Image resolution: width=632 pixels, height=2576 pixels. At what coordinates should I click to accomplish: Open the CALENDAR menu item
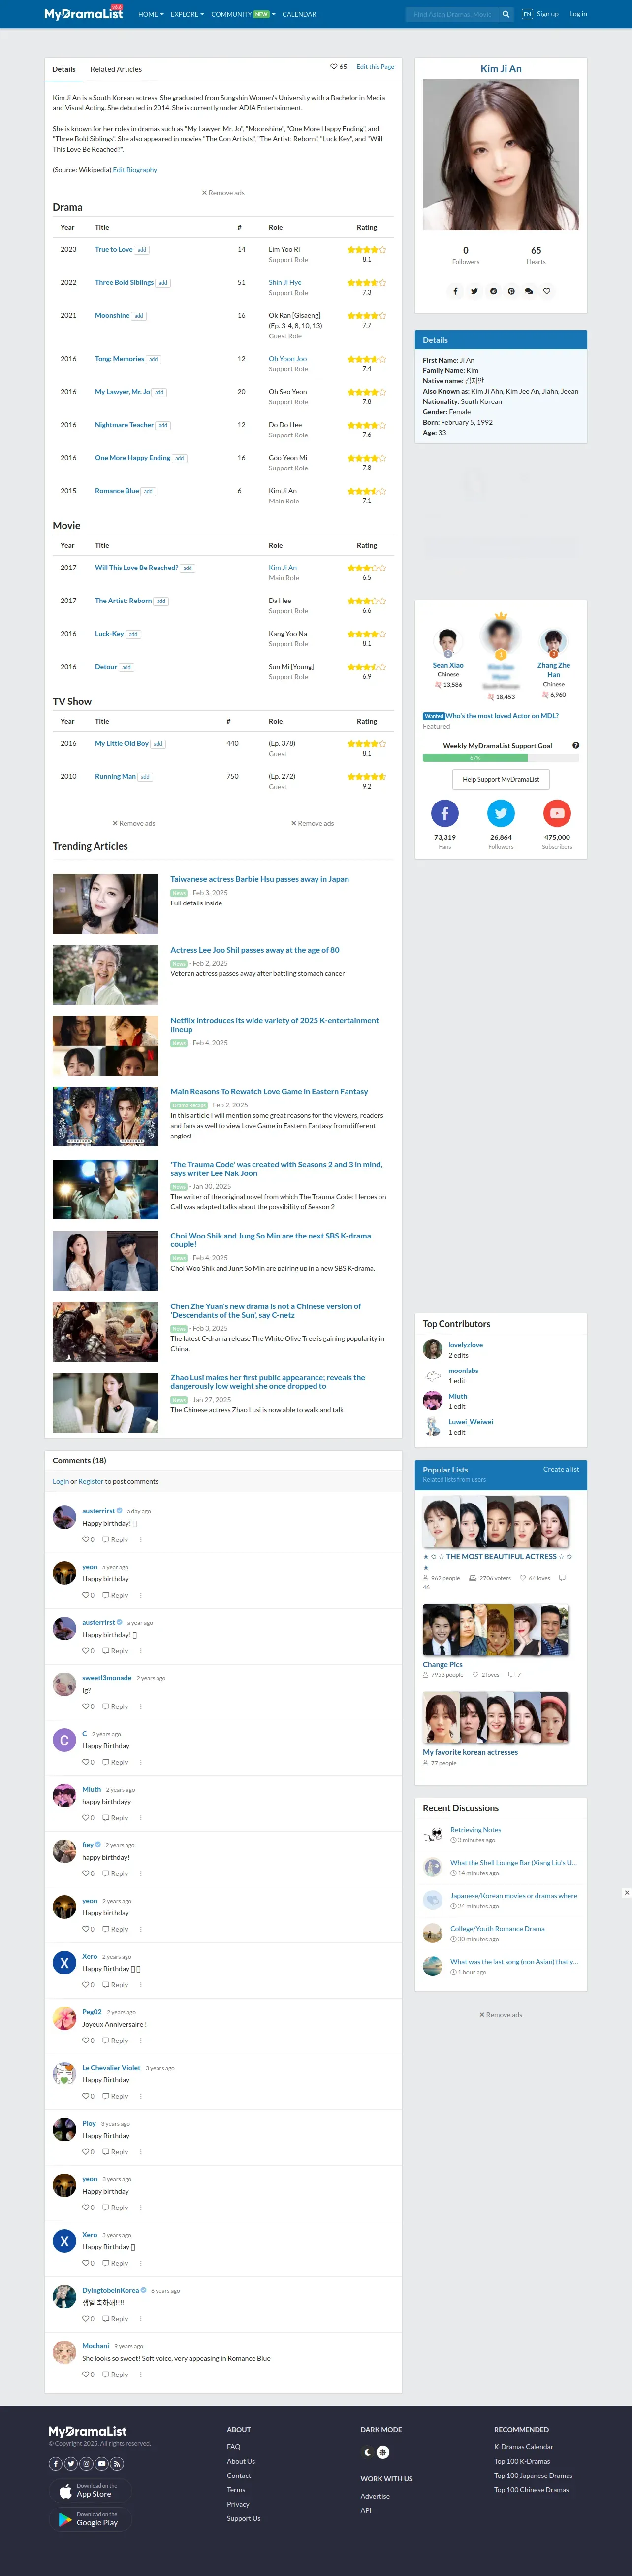(300, 14)
